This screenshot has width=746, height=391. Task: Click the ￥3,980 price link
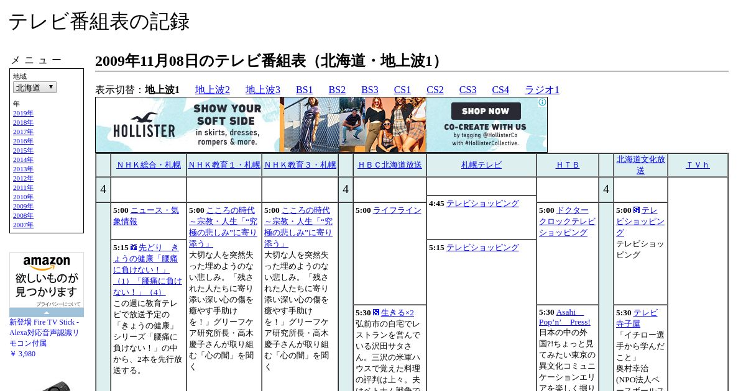click(x=22, y=354)
